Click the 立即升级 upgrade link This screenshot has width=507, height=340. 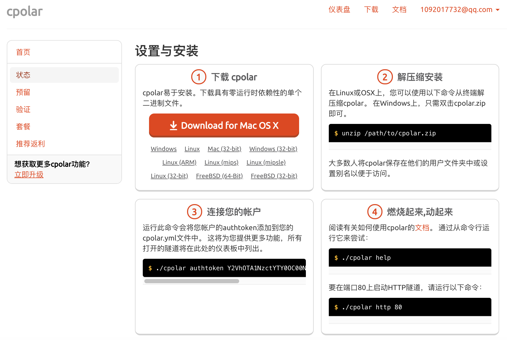(x=29, y=174)
